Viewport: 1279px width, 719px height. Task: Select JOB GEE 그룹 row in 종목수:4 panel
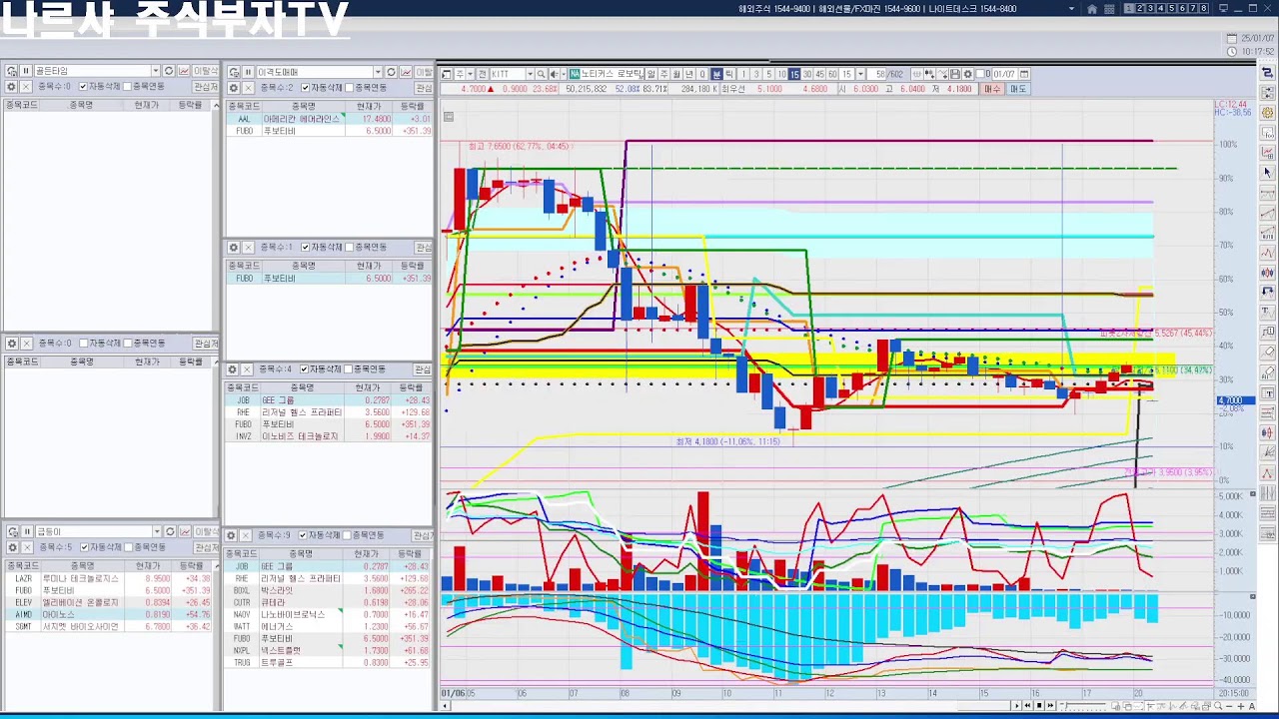(328, 400)
